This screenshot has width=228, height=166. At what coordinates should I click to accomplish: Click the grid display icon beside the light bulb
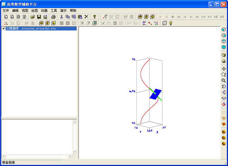(x=165, y=23)
